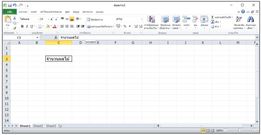261x135 pixels.
Task: Switch to the Sheet2 worksheet tab
Action: (38, 126)
